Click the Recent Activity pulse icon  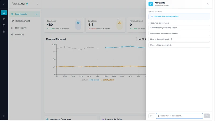[x=103, y=119]
